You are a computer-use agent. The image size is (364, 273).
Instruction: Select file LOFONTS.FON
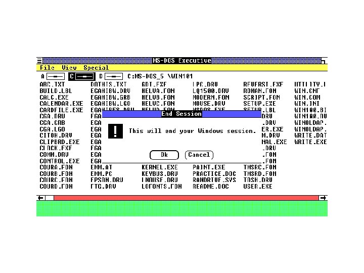[162, 187]
